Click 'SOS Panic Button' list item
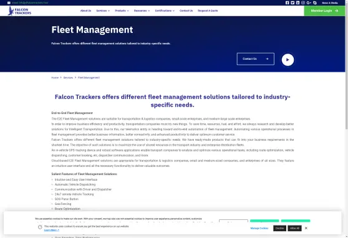The width and height of the screenshot is (348, 238). [x=67, y=199]
